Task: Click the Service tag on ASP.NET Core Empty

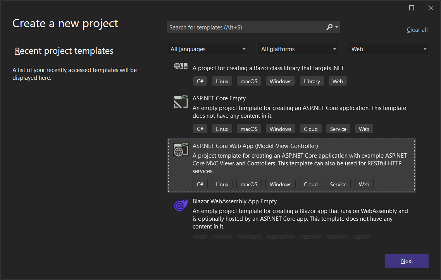Action: 338,129
